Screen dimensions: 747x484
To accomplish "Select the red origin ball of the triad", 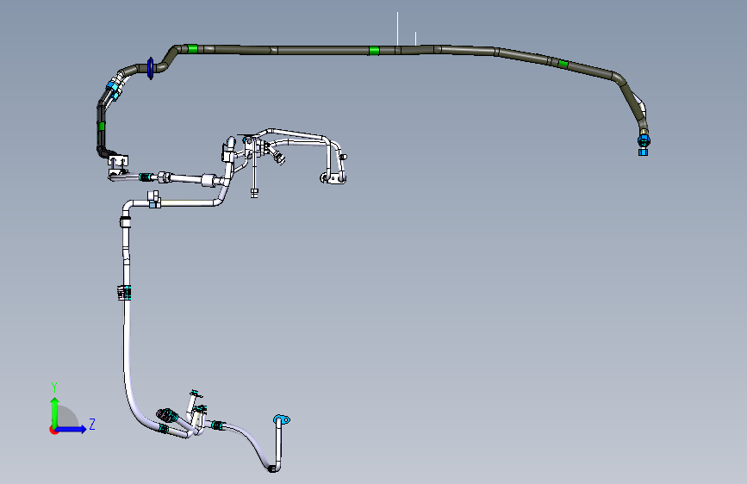I will click(53, 430).
